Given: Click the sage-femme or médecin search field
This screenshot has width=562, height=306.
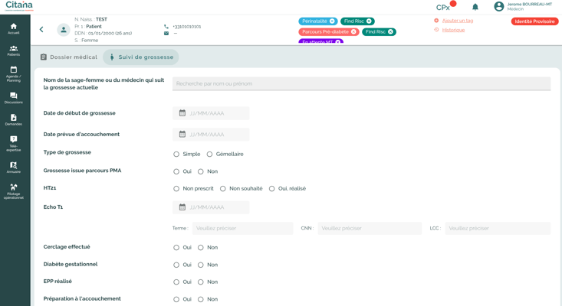Looking at the screenshot, I should coord(361,83).
